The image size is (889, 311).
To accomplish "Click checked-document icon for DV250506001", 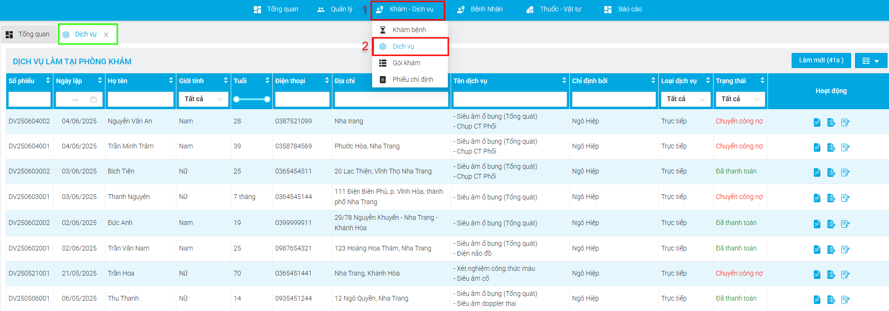I will 831,300.
